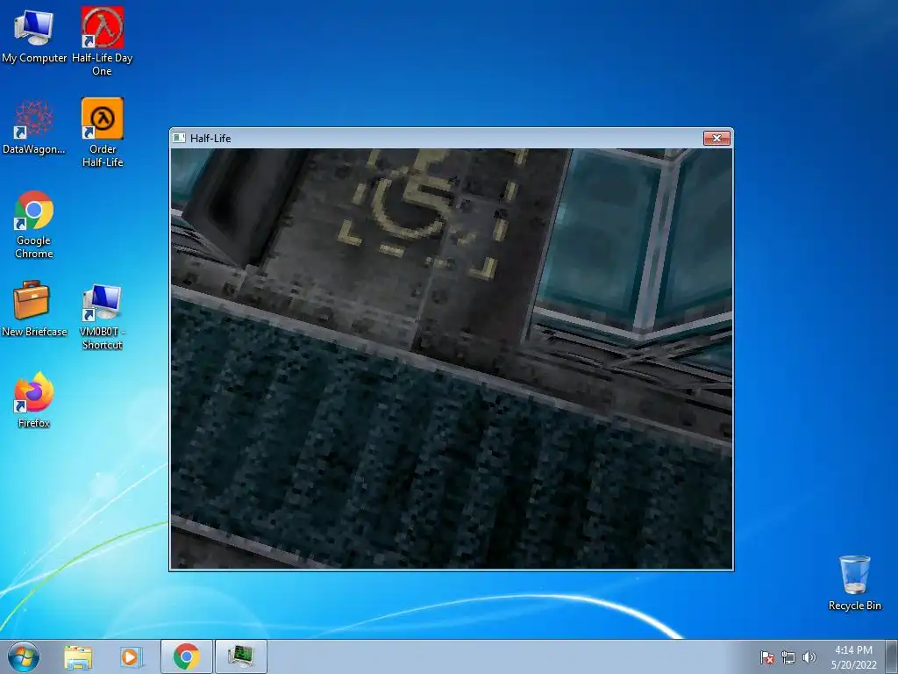The image size is (898, 674).
Task: Switch to Chrome in the taskbar
Action: pos(186,656)
